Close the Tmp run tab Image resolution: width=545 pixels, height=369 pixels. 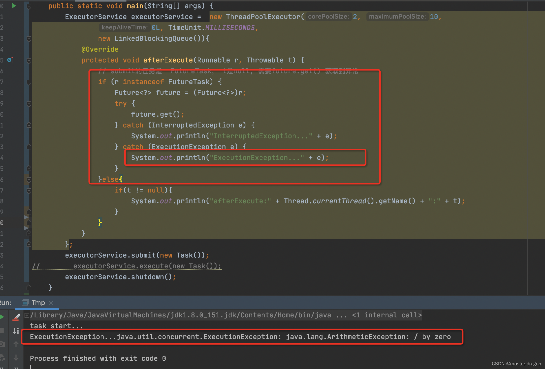[51, 303]
